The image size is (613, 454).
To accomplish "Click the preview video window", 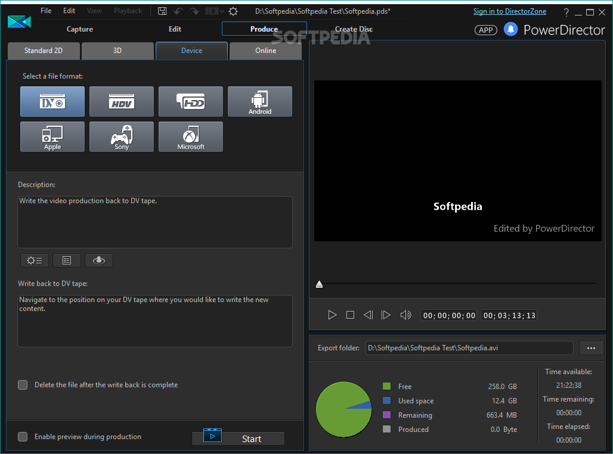I will click(x=458, y=161).
